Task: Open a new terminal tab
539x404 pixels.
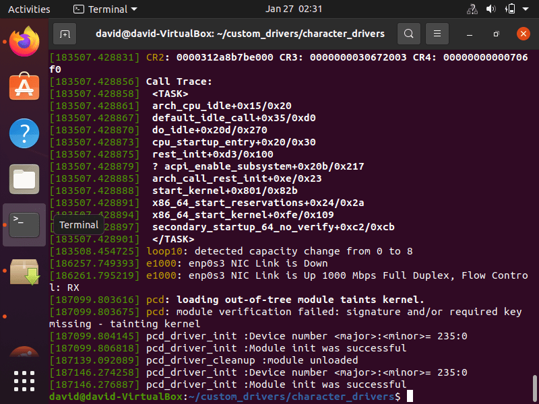Action: pyautogui.click(x=64, y=33)
